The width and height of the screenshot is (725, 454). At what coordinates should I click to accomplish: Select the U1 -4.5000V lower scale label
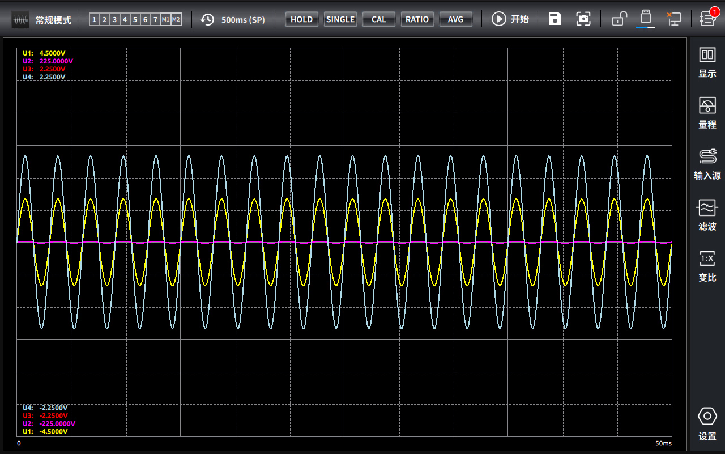pos(45,431)
